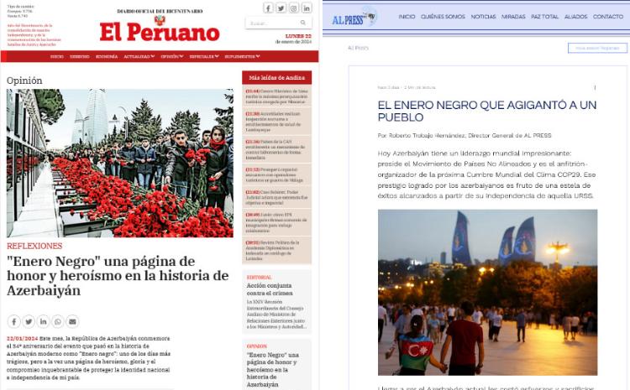Select the Economía menu item
The image size is (630, 390).
[107, 57]
